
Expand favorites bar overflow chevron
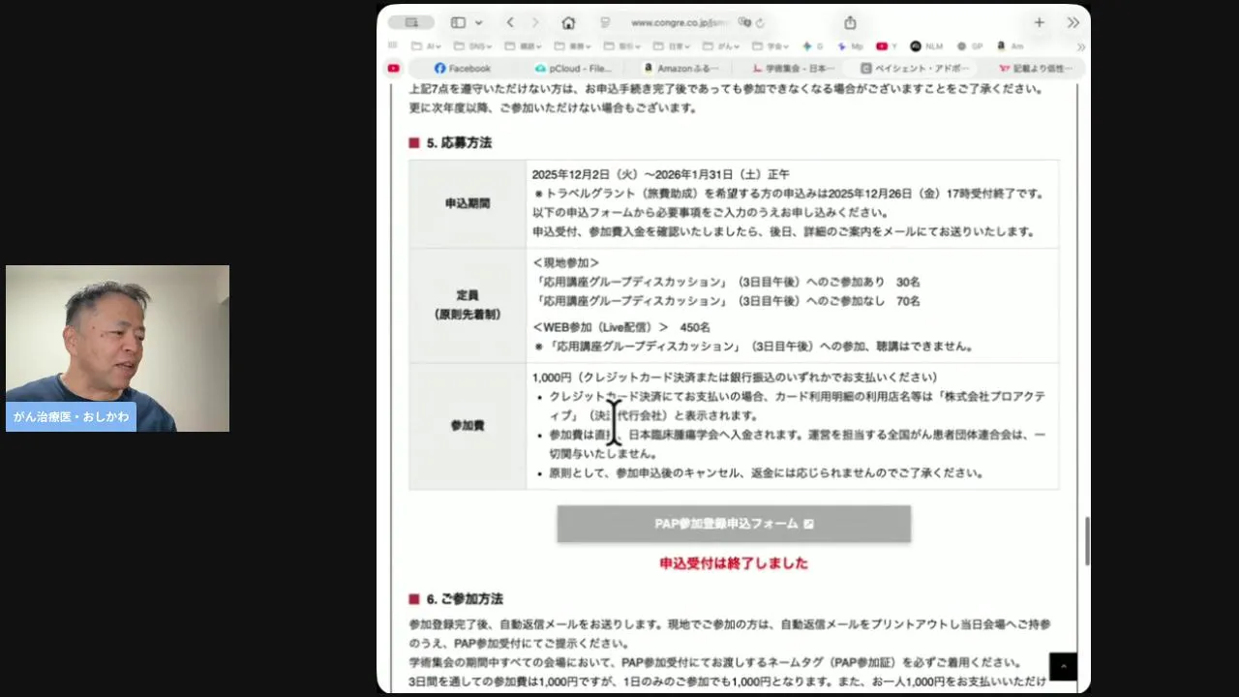coord(1080,46)
